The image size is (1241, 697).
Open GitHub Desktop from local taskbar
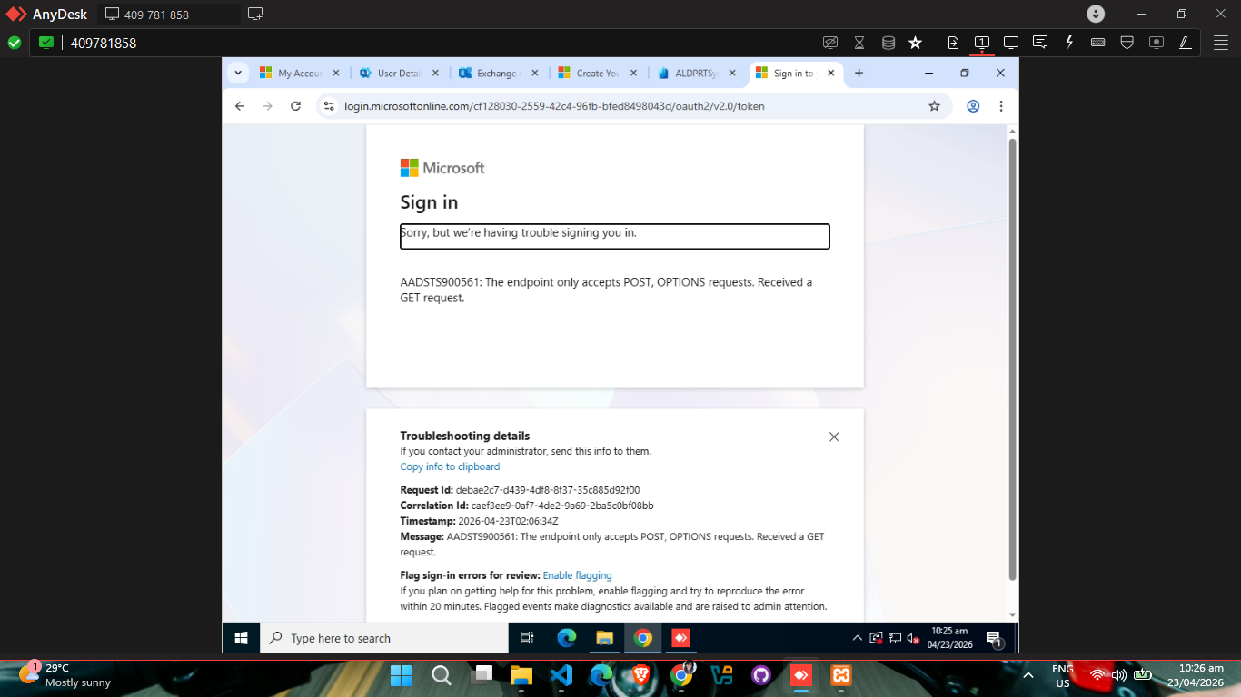(761, 675)
